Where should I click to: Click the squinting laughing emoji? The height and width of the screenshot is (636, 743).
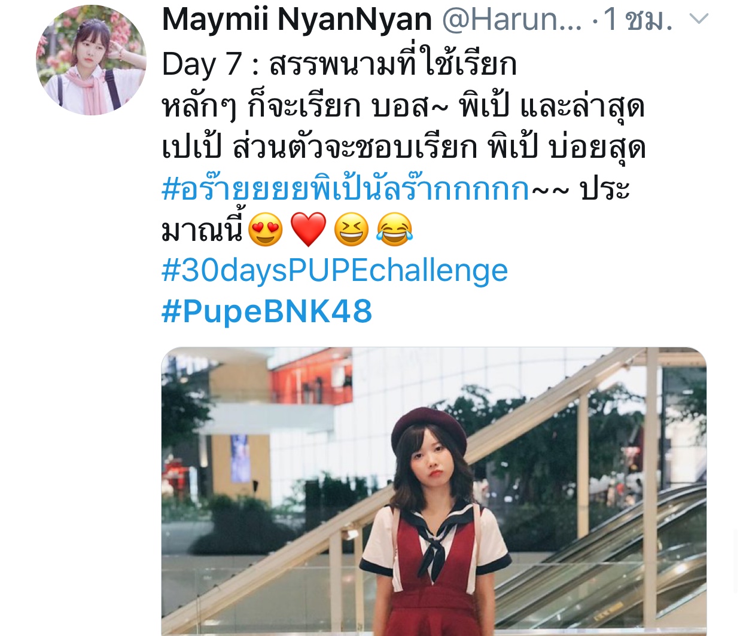click(x=351, y=230)
